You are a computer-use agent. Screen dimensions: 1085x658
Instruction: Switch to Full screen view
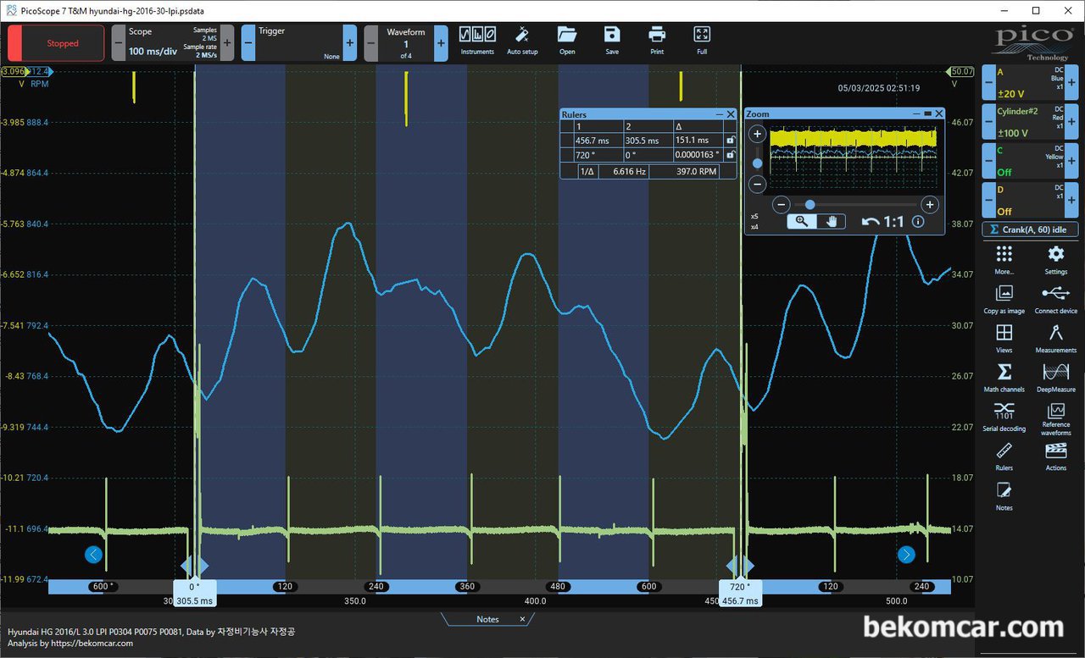click(702, 41)
